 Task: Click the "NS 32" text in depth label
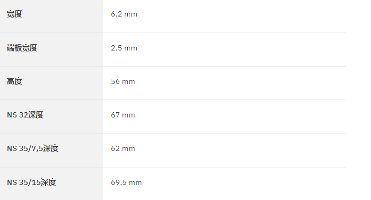(x=17, y=115)
